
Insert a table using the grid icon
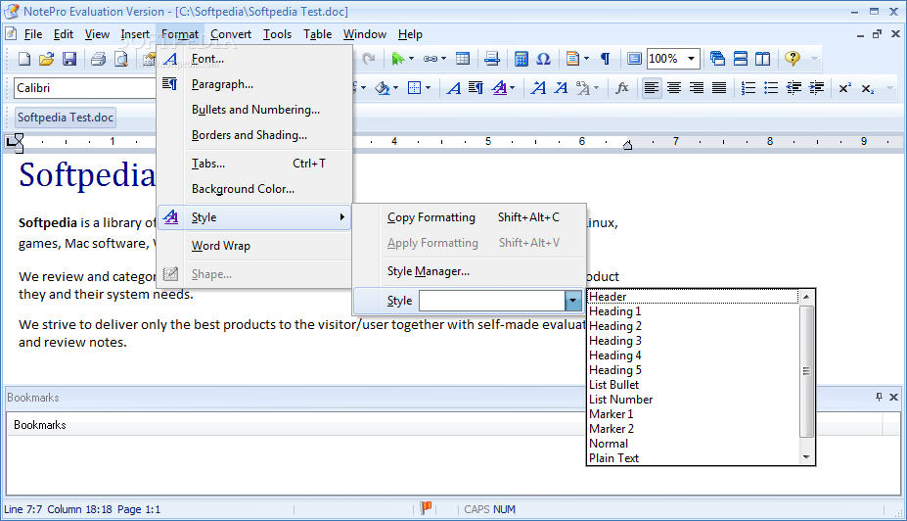click(x=463, y=59)
